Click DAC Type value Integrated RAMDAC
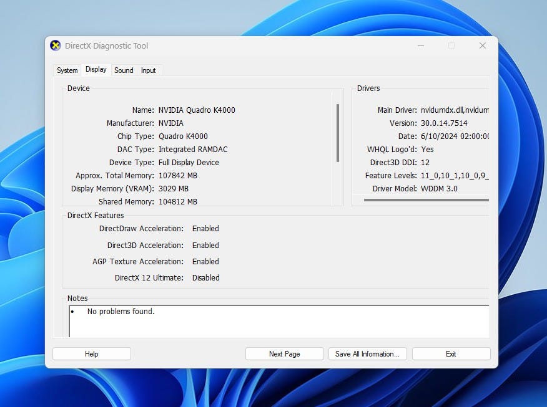 (x=193, y=150)
